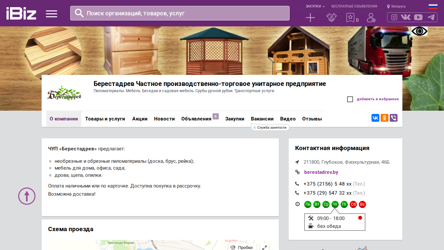Click the address 211800, Глубокое, Физкультурная, 46Б
This screenshot has height=250, width=444.
pos(346,162)
